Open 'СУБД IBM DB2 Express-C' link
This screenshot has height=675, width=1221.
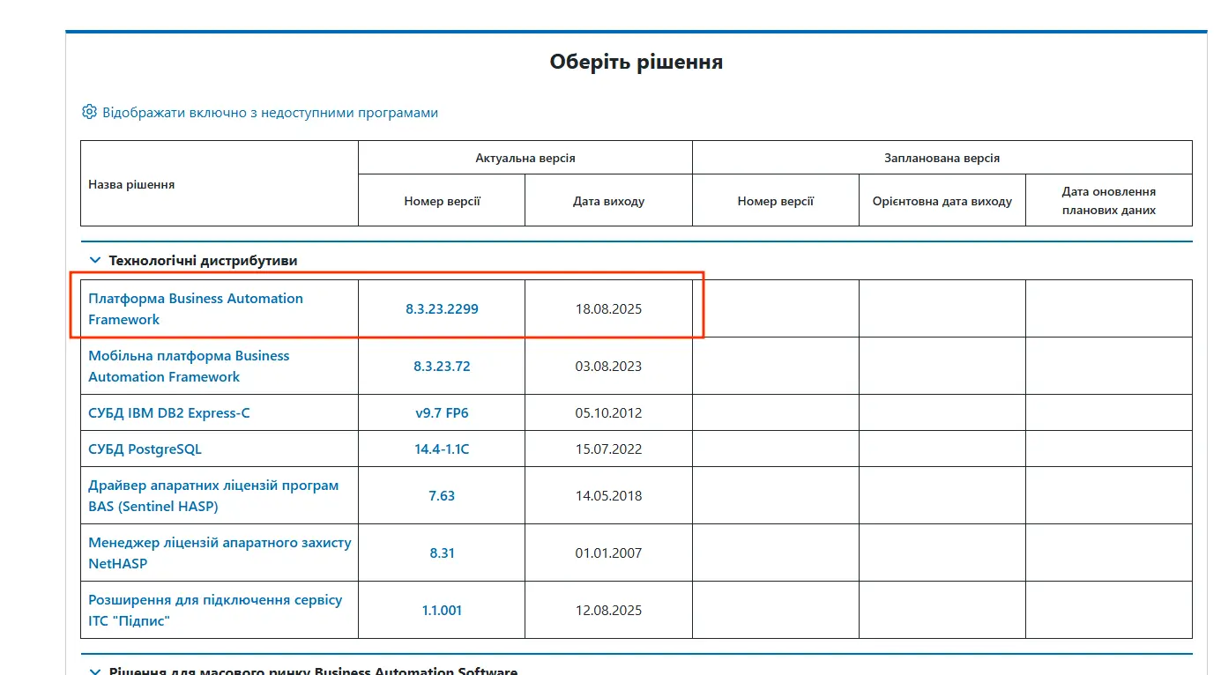point(168,412)
